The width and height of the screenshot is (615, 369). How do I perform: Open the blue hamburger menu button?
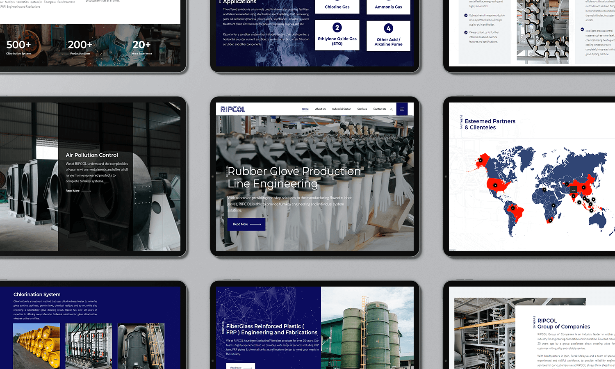402,109
